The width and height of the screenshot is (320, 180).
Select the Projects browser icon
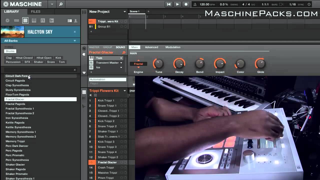[x=7, y=20]
